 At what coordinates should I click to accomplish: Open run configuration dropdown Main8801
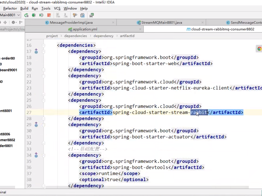(10, 15)
